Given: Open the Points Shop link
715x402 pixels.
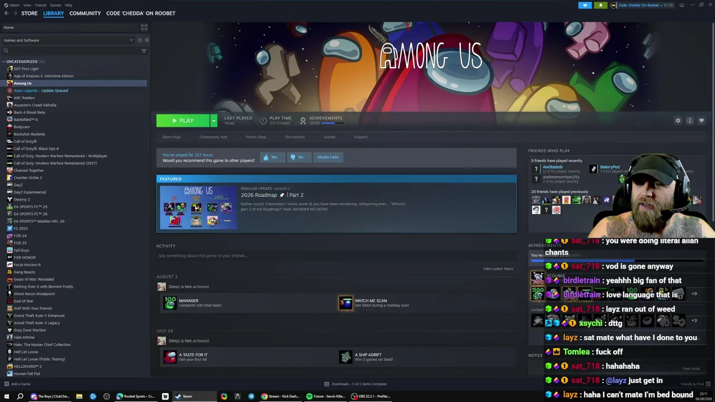Looking at the screenshot, I should tap(256, 137).
